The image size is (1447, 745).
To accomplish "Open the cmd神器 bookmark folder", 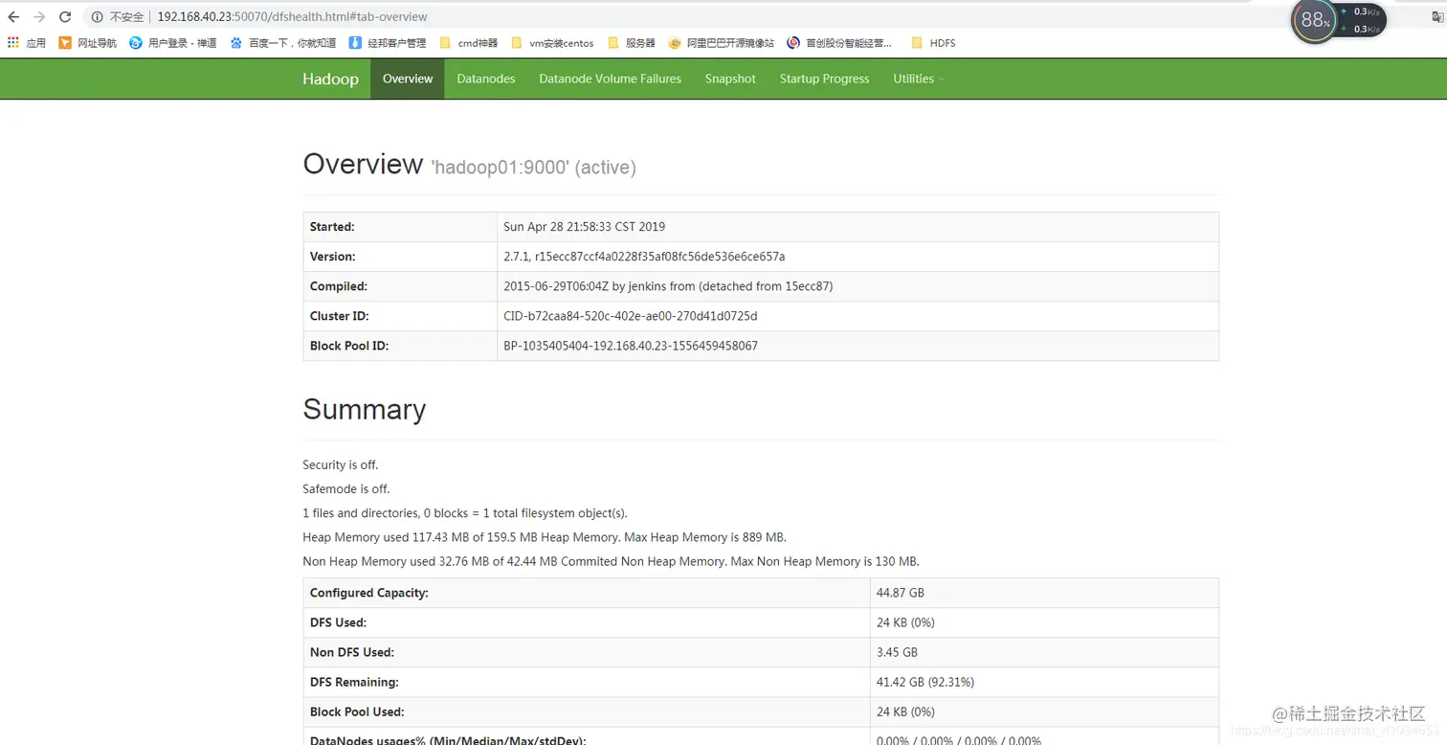I will 469,43.
